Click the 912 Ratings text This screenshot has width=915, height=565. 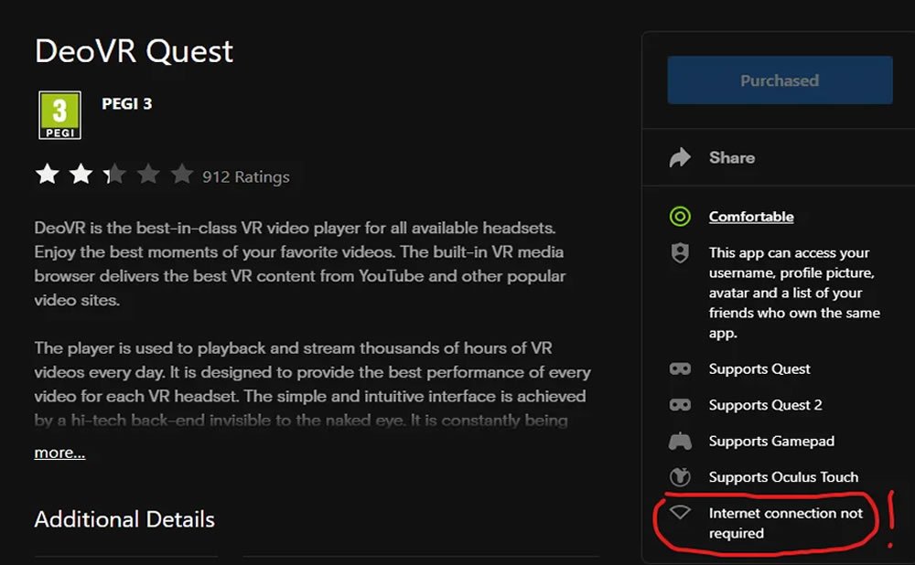pyautogui.click(x=245, y=176)
